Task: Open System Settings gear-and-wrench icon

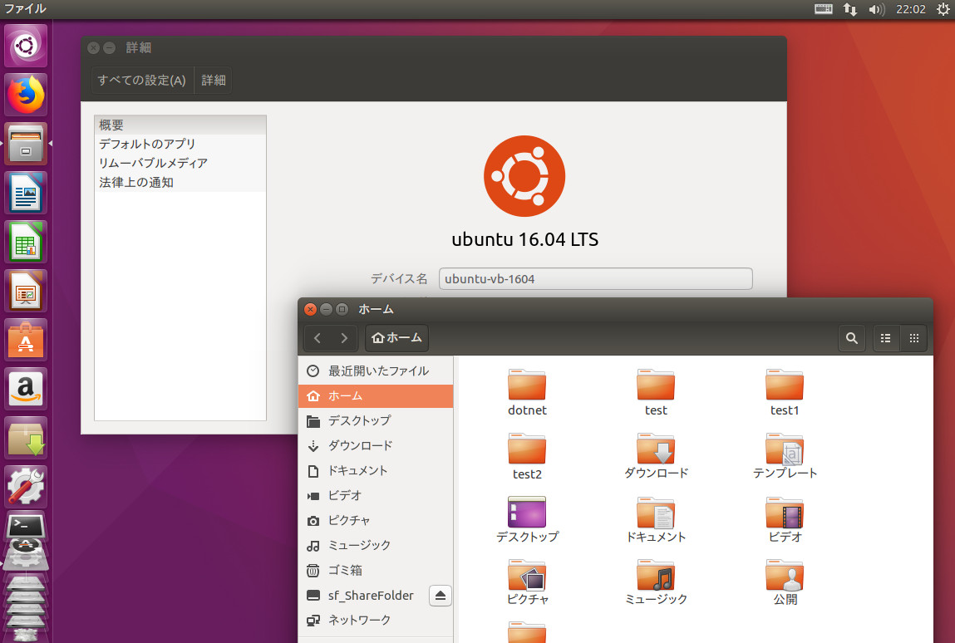Action: coord(26,487)
